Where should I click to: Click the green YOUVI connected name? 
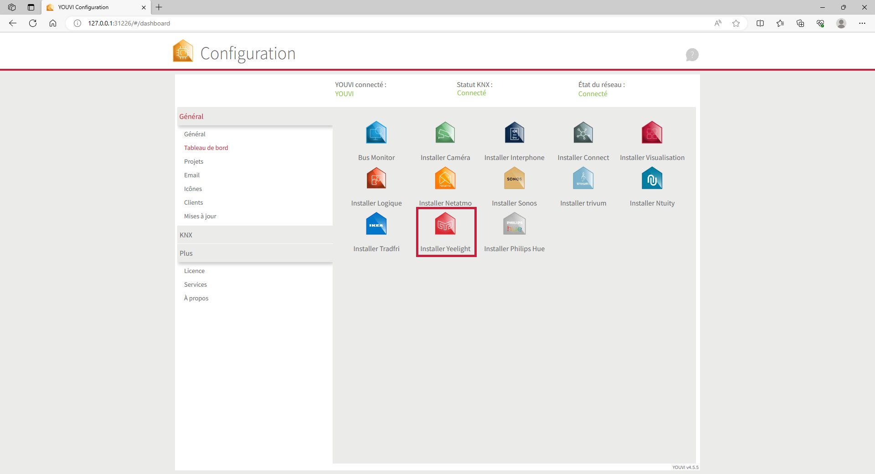344,94
